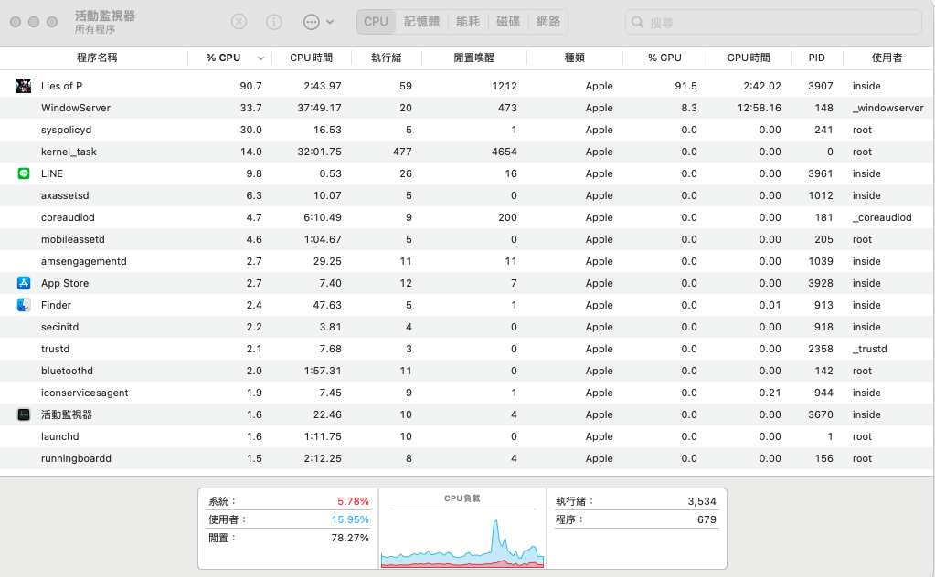Click the search magnifier icon
Image resolution: width=935 pixels, height=577 pixels.
pos(637,22)
